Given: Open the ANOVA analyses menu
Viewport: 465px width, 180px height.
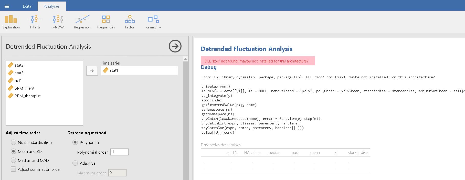Looking at the screenshot, I should pyautogui.click(x=58, y=22).
